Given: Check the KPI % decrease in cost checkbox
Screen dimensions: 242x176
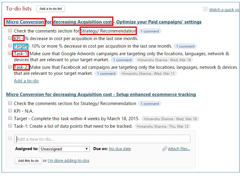Looking at the screenshot, I should pos(10,38).
